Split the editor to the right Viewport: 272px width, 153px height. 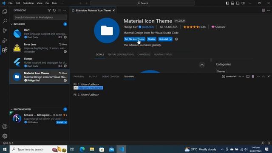[263, 10]
